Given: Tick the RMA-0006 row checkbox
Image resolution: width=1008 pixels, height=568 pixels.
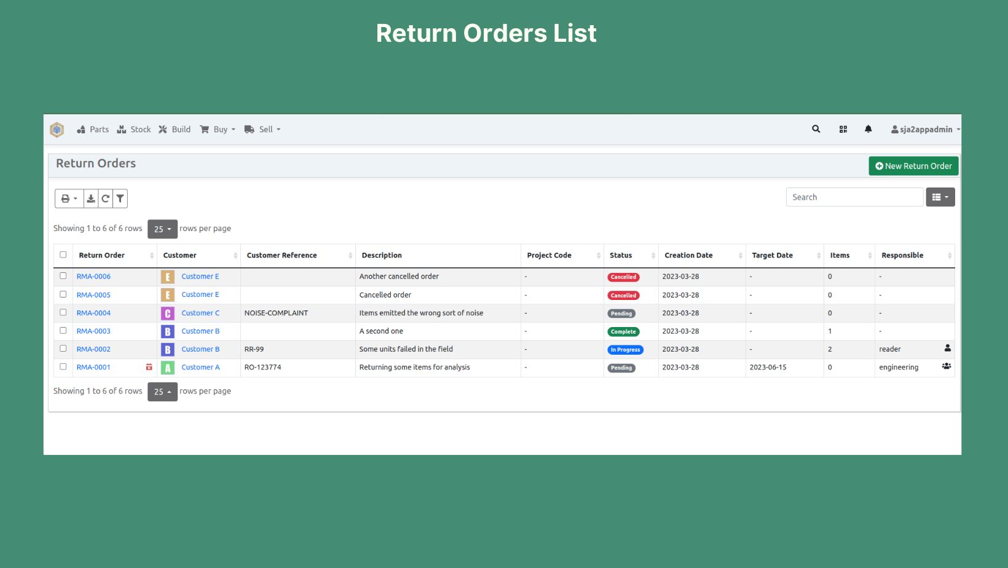Looking at the screenshot, I should [x=63, y=276].
